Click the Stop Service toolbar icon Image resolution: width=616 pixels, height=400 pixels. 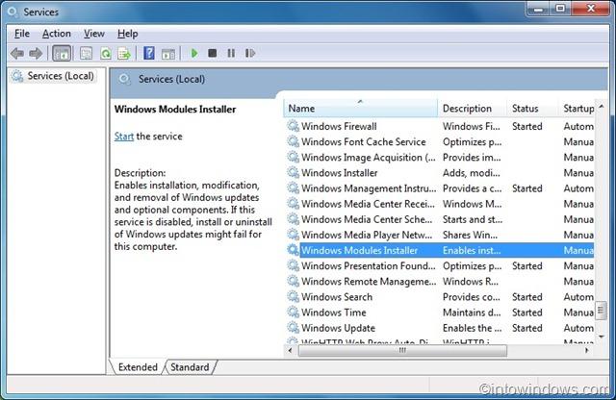click(x=212, y=53)
